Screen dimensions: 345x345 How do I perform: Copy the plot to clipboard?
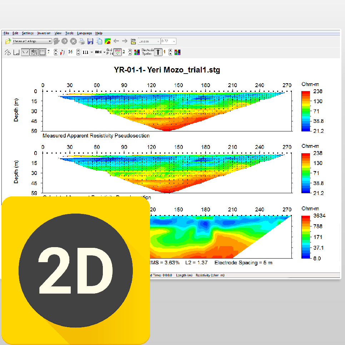[99, 41]
